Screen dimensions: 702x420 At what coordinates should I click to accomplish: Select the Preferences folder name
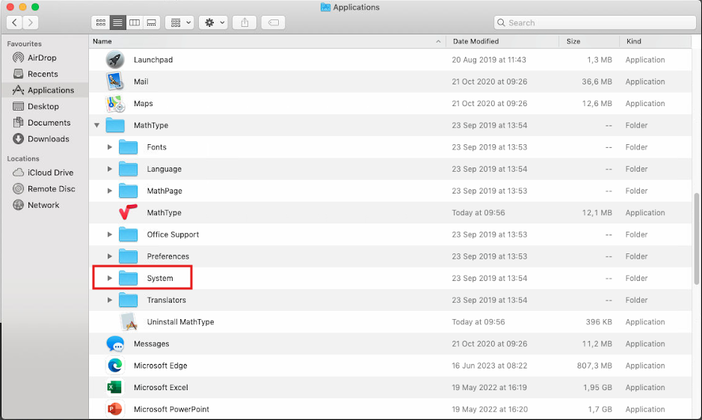tap(168, 256)
